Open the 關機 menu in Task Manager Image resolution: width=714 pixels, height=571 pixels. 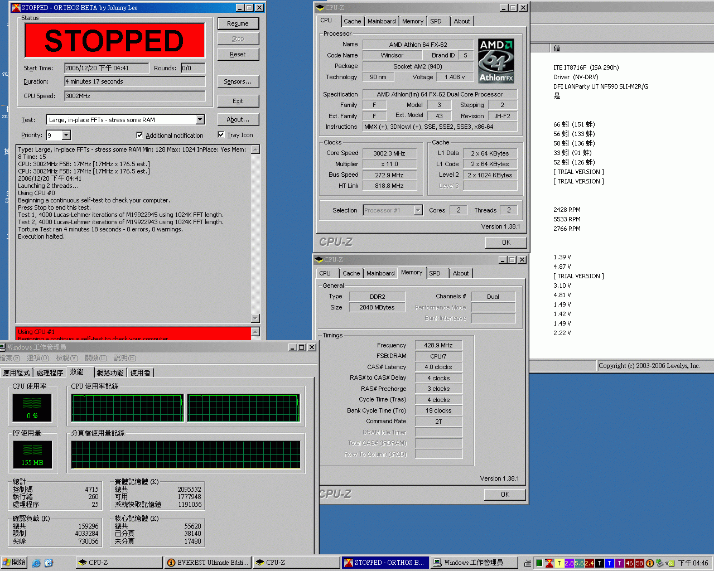pyautogui.click(x=96, y=358)
